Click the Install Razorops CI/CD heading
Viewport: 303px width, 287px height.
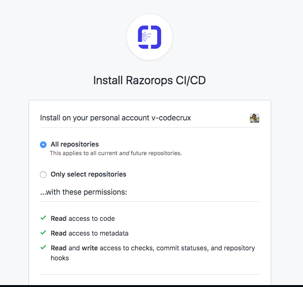pyautogui.click(x=150, y=80)
